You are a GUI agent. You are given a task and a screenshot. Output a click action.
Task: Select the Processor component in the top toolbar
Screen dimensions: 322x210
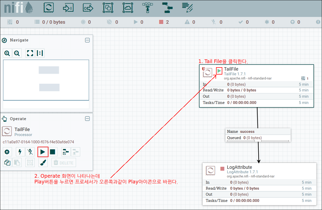click(49, 8)
